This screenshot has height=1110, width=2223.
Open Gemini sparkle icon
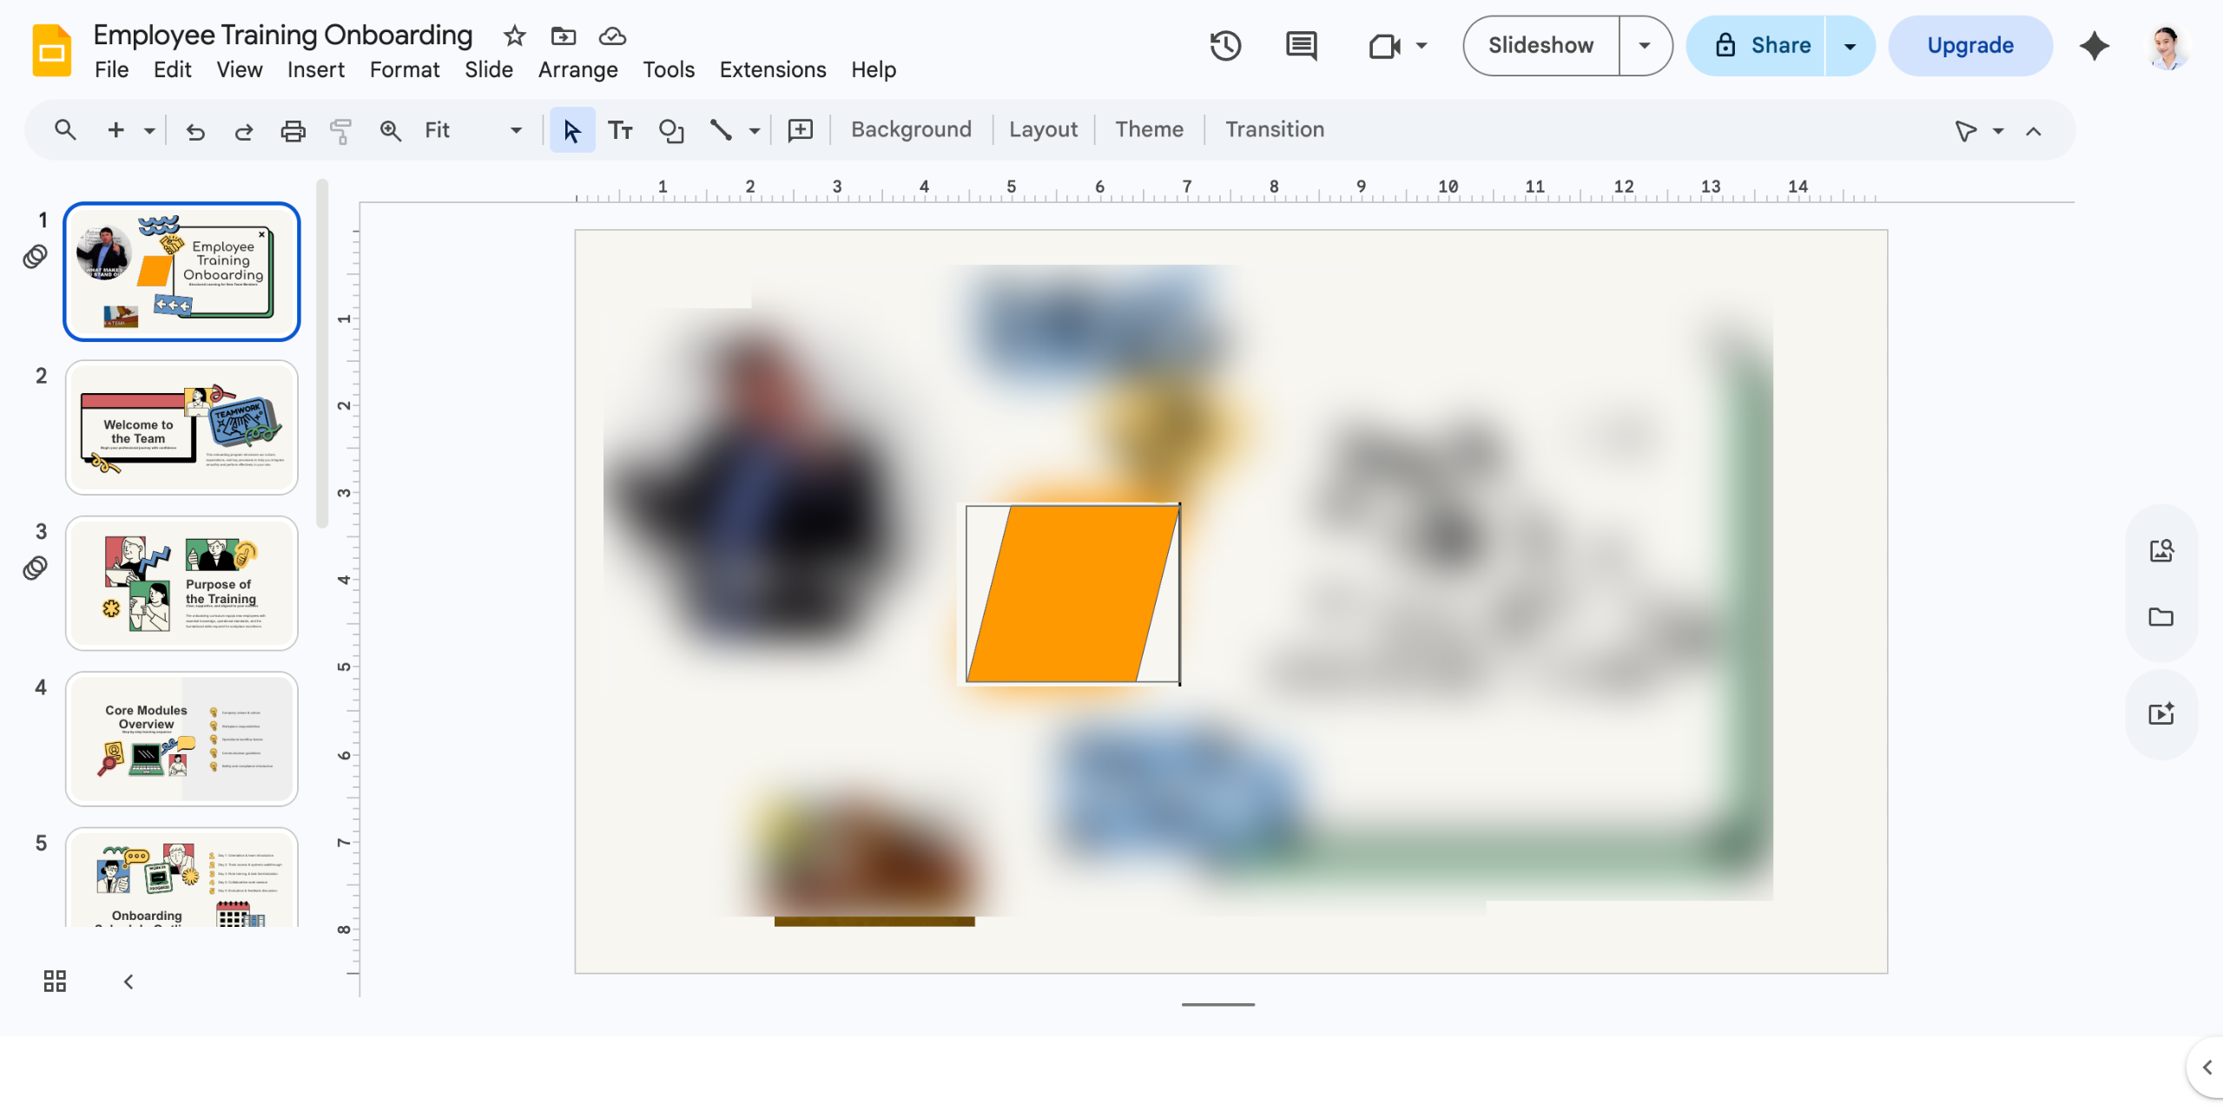coord(2094,45)
